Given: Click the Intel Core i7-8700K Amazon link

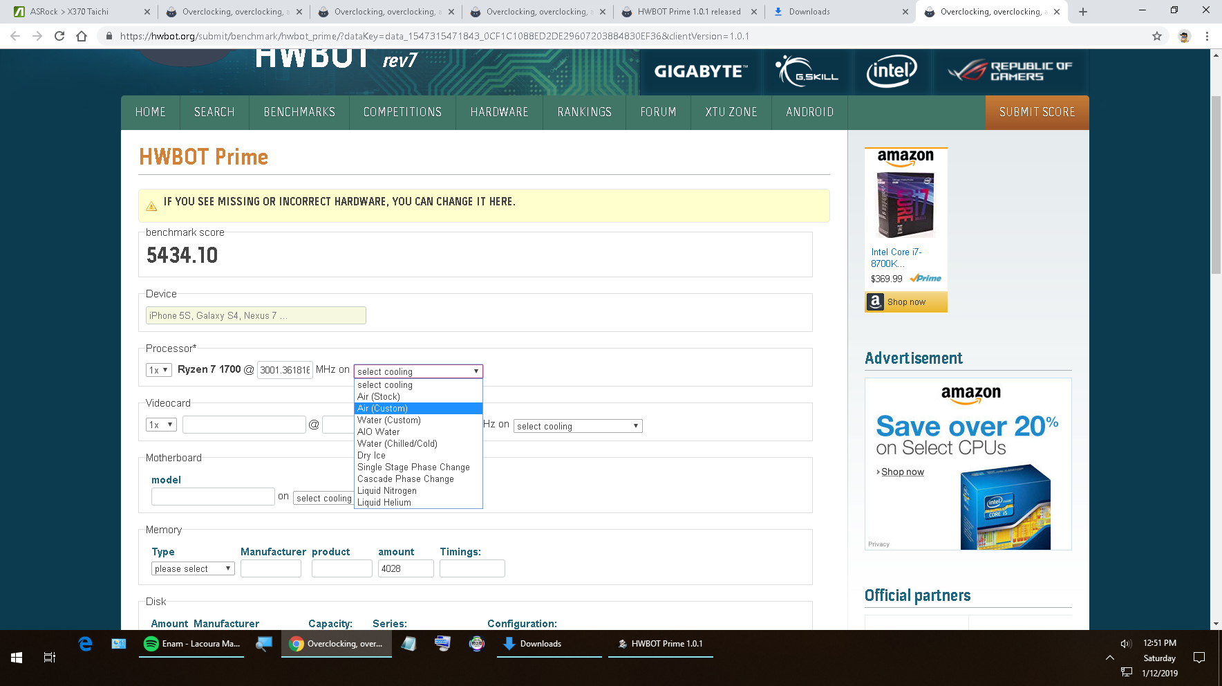Looking at the screenshot, I should tap(896, 258).
